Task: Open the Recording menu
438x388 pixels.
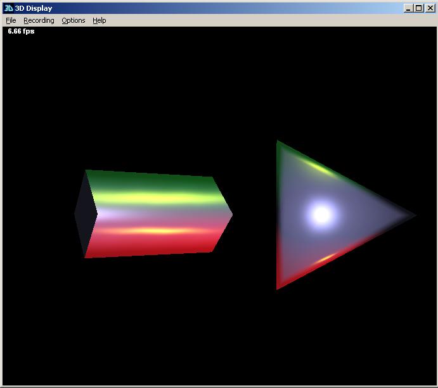Action: point(39,20)
